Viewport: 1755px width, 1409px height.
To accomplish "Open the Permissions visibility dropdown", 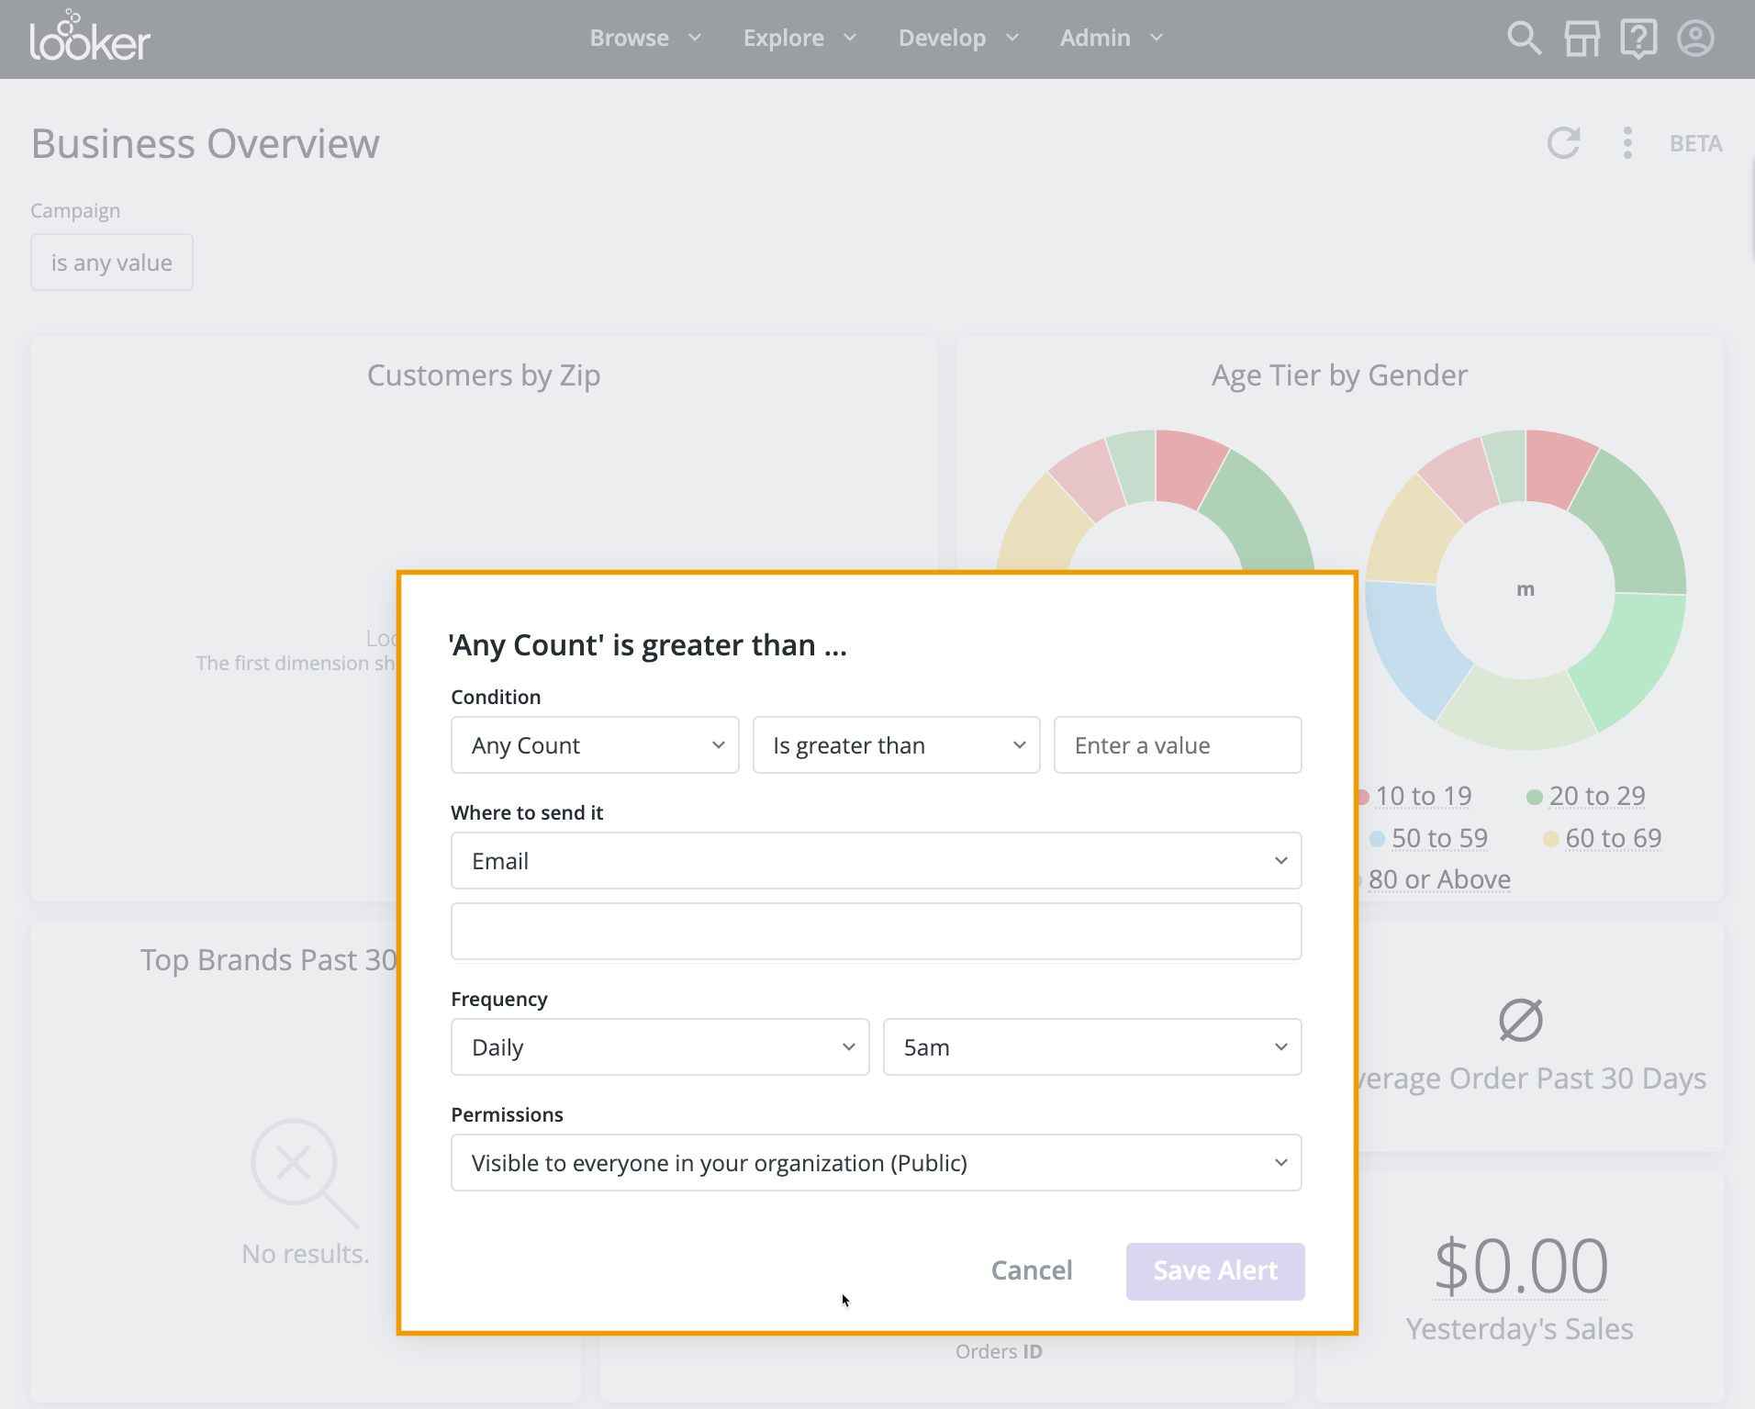I will pos(876,1163).
